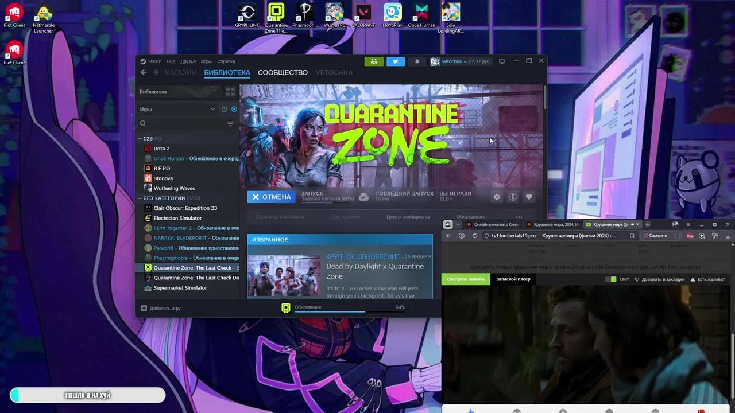Screen dimensions: 735x413
Task: Click the Steam library vertical scrollbar
Action: (544, 98)
